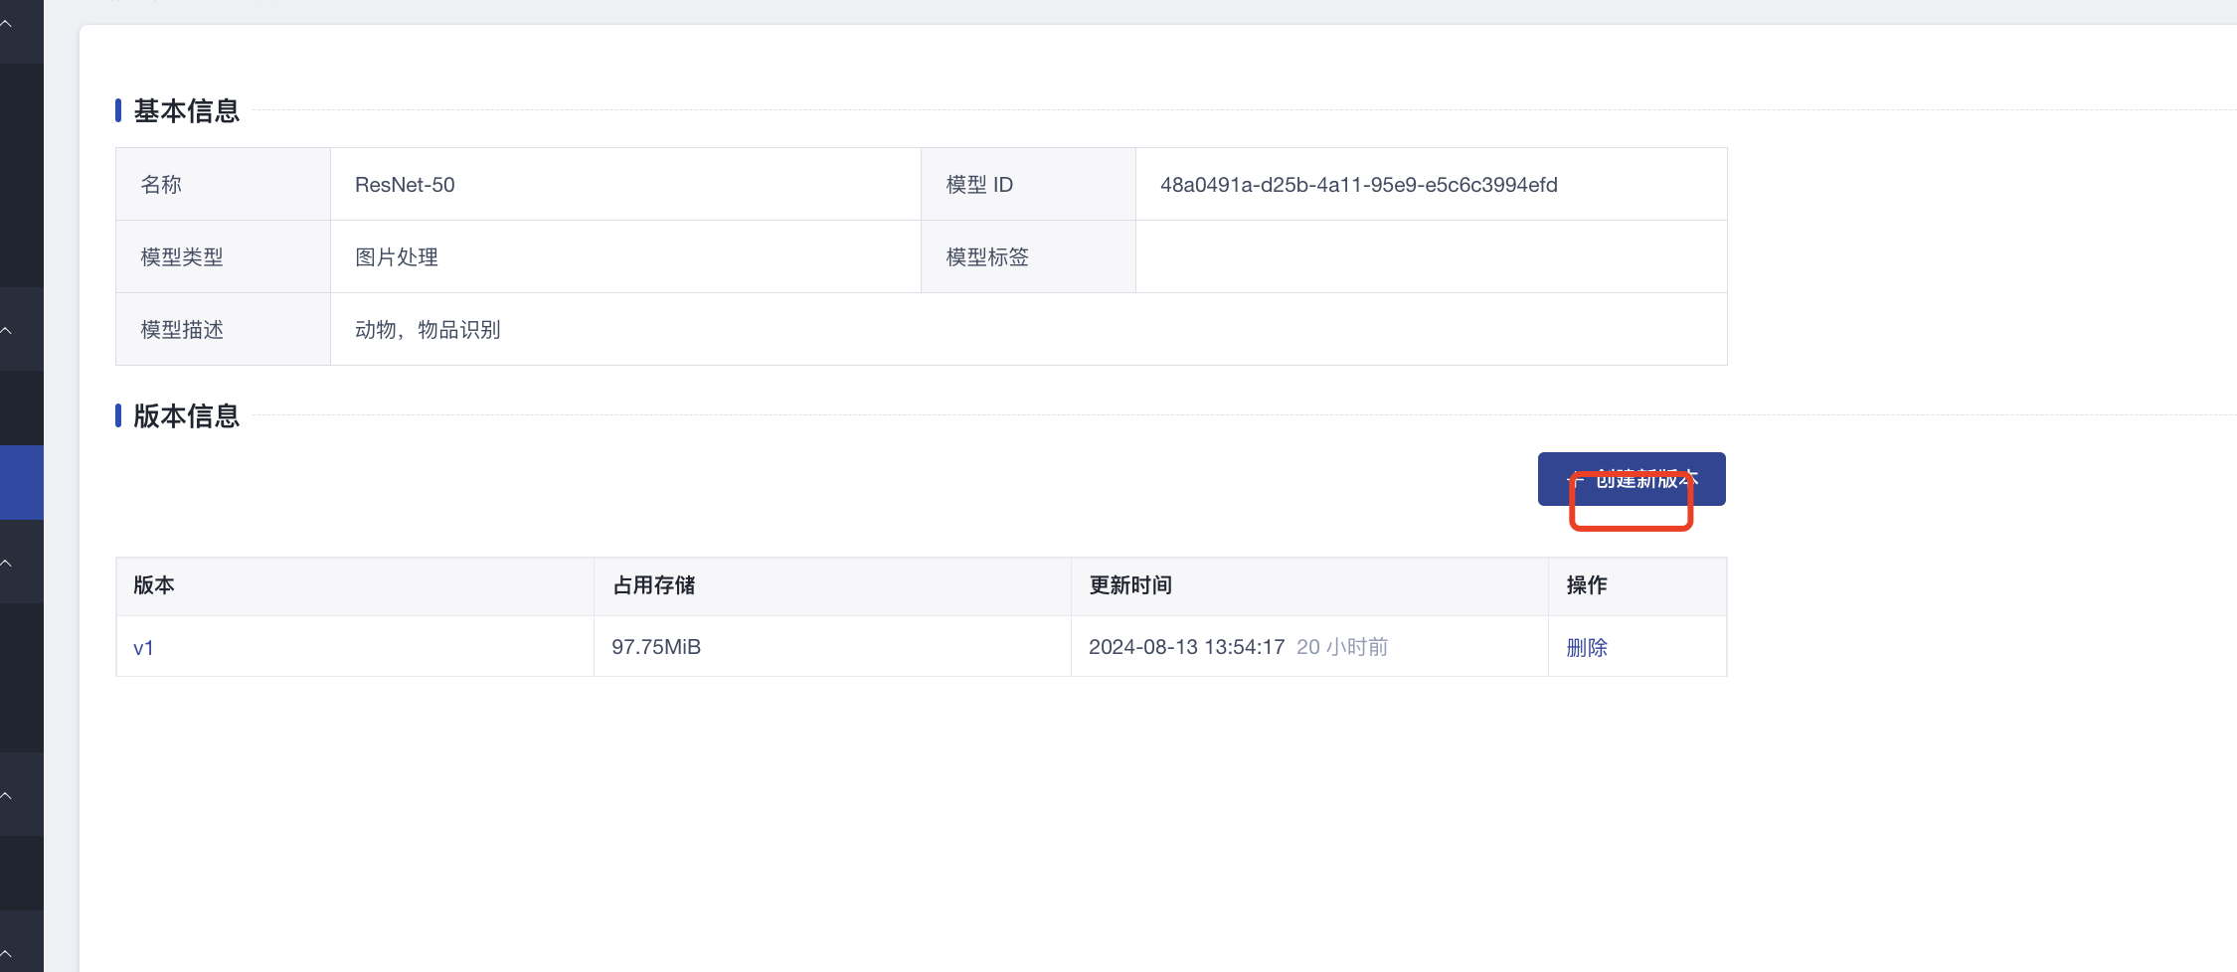The image size is (2237, 972).
Task: Click the 操作 column header
Action: [x=1586, y=585]
